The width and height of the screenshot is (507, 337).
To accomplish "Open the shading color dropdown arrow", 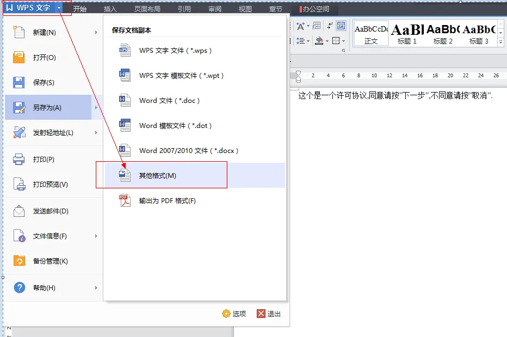I will click(x=327, y=41).
